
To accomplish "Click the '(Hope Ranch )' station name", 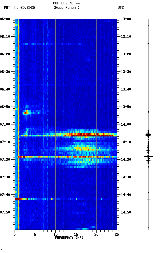I will pos(66,8).
